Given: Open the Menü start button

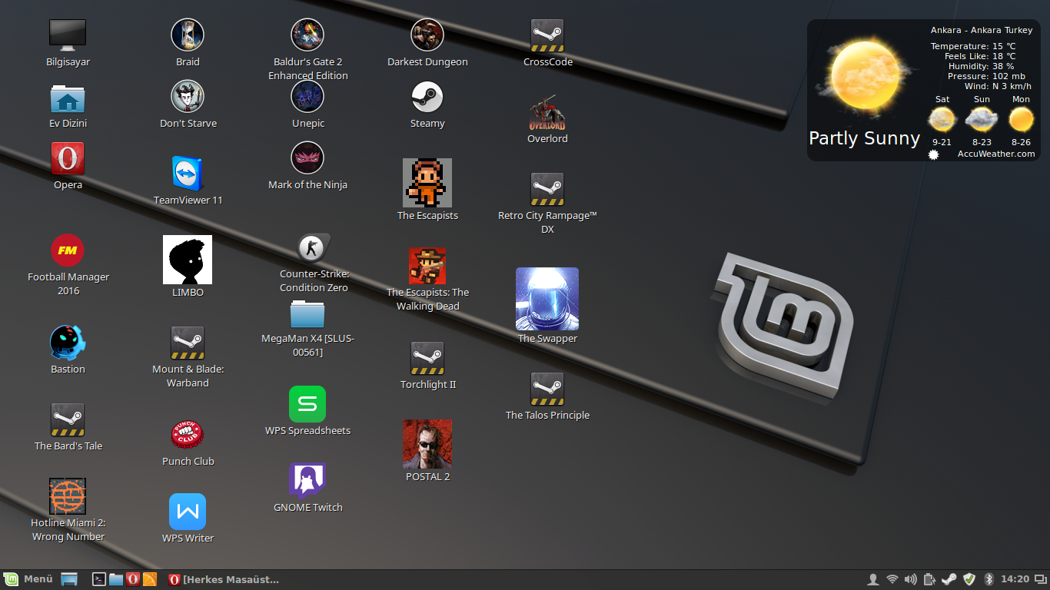Looking at the screenshot, I should tap(28, 579).
